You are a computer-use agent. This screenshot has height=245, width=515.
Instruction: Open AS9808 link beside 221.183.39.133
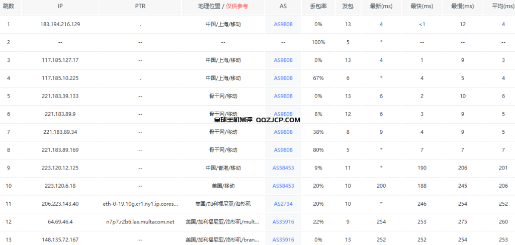pos(283,96)
